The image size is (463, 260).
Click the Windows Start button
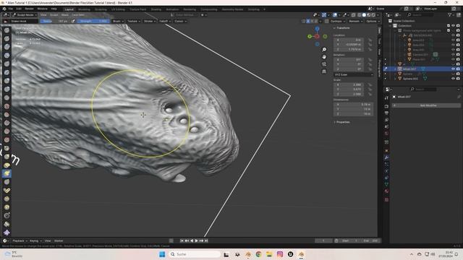pyautogui.click(x=162, y=254)
